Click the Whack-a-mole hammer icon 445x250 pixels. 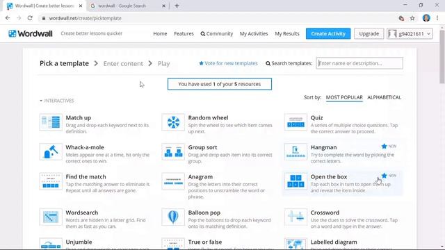point(51,151)
